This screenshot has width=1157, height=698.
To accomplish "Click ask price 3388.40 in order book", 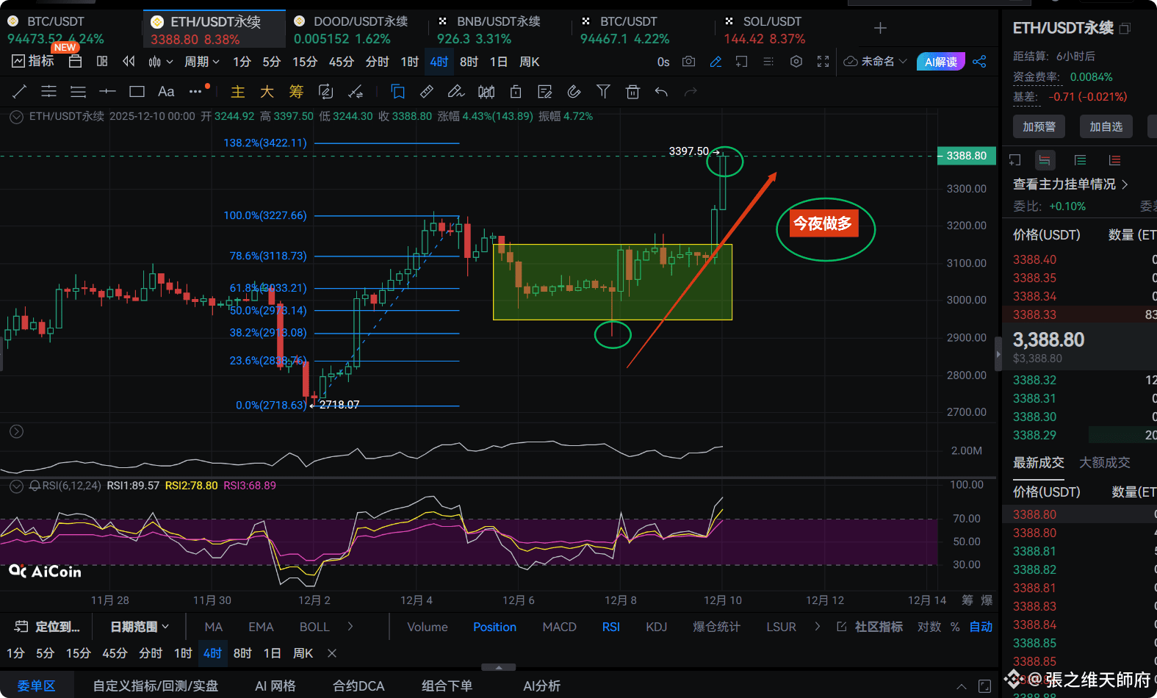I will [x=1034, y=259].
